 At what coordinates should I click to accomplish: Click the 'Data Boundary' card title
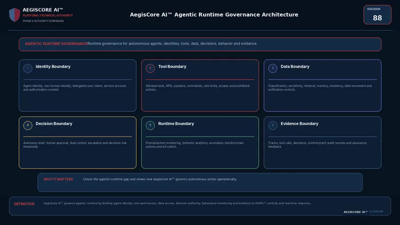pos(295,67)
